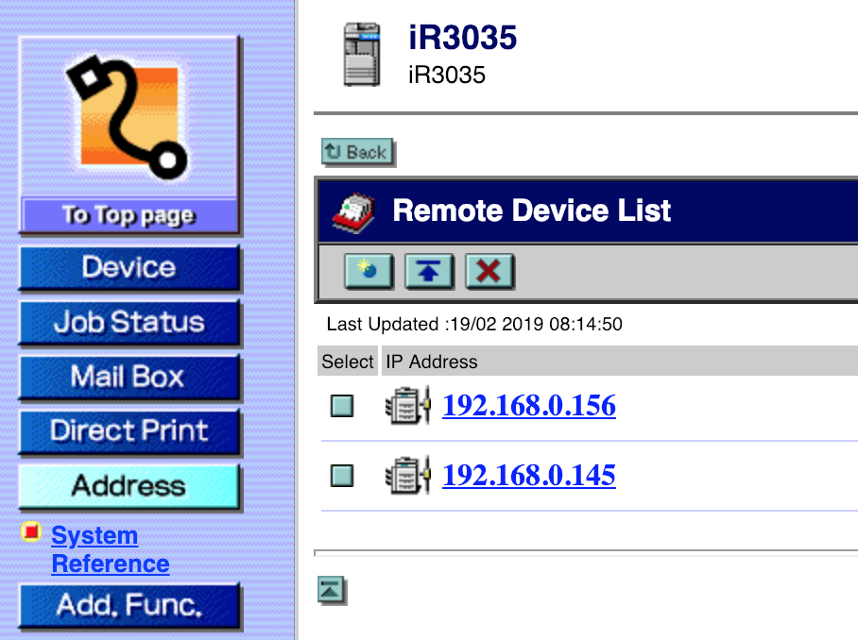Open the Mail Box section
Screen dimensions: 858x640
click(129, 378)
